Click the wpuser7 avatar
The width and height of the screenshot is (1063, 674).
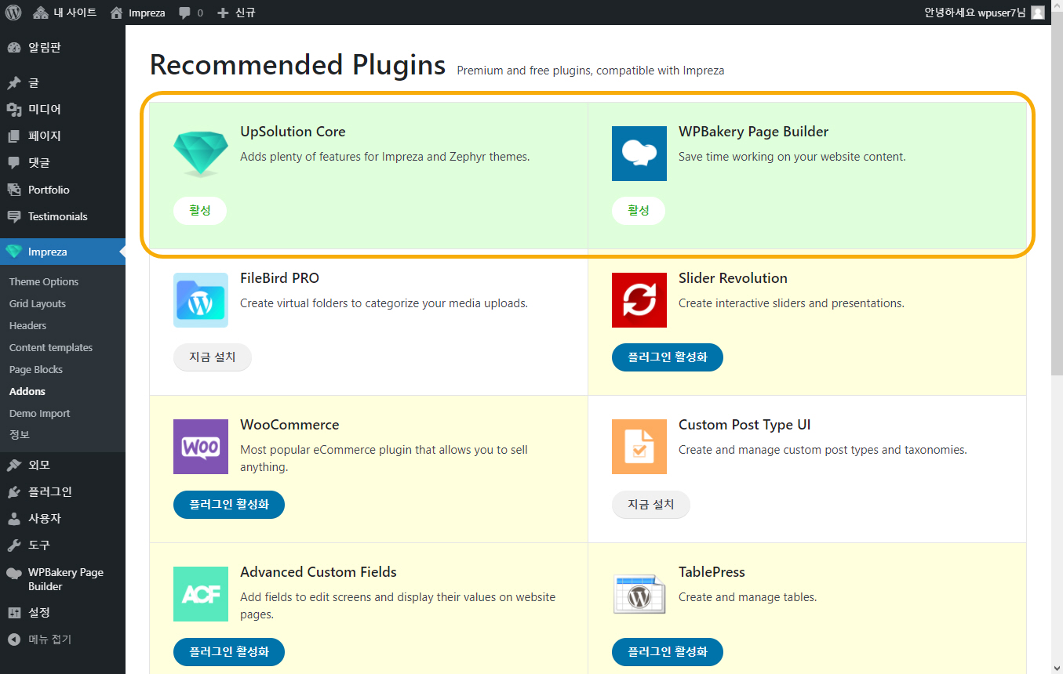1038,13
